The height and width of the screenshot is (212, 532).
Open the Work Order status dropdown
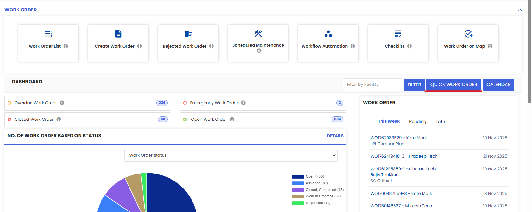click(x=231, y=155)
